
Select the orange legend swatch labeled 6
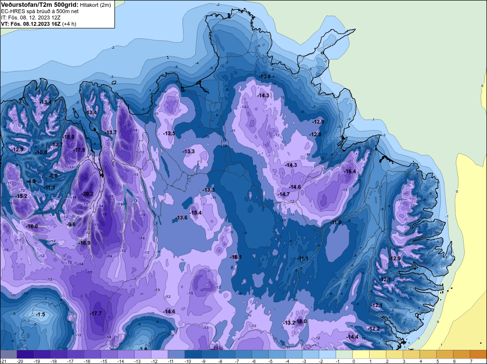point(461,354)
